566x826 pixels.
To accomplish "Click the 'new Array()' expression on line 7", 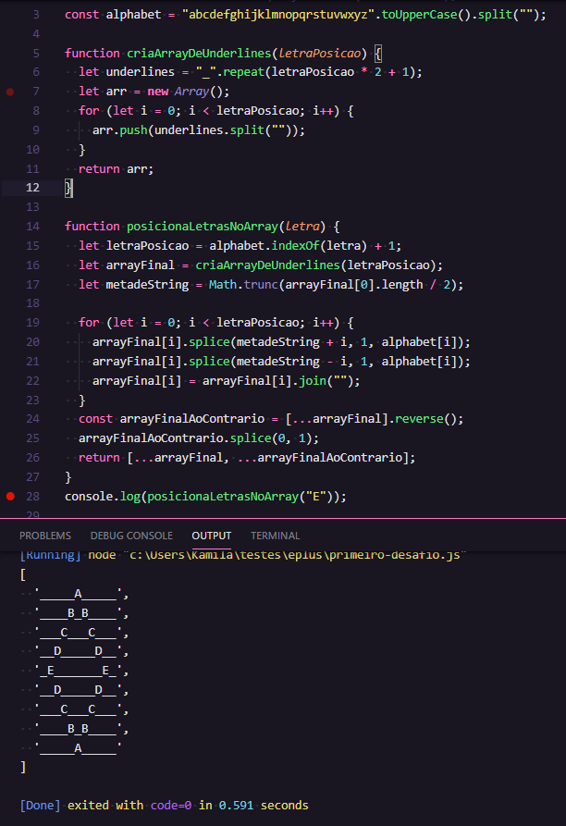I will (x=189, y=92).
